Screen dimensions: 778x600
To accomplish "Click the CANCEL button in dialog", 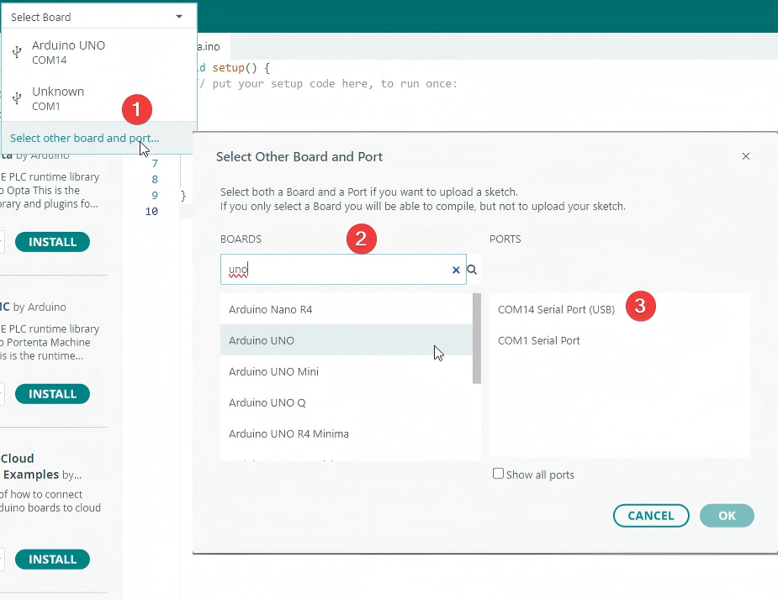I will tap(651, 516).
